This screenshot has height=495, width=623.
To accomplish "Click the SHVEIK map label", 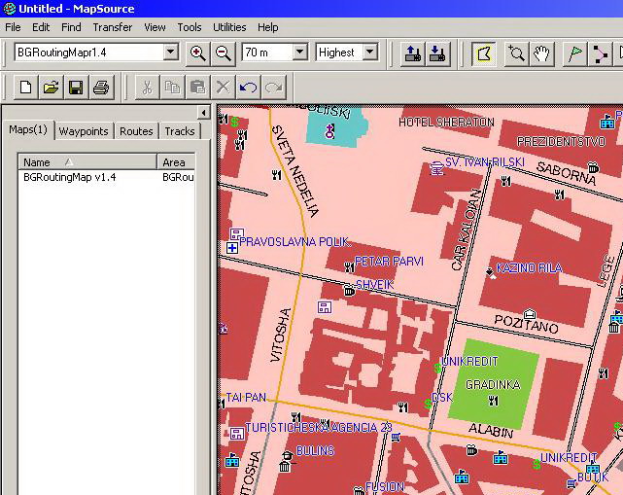I will pyautogui.click(x=374, y=285).
